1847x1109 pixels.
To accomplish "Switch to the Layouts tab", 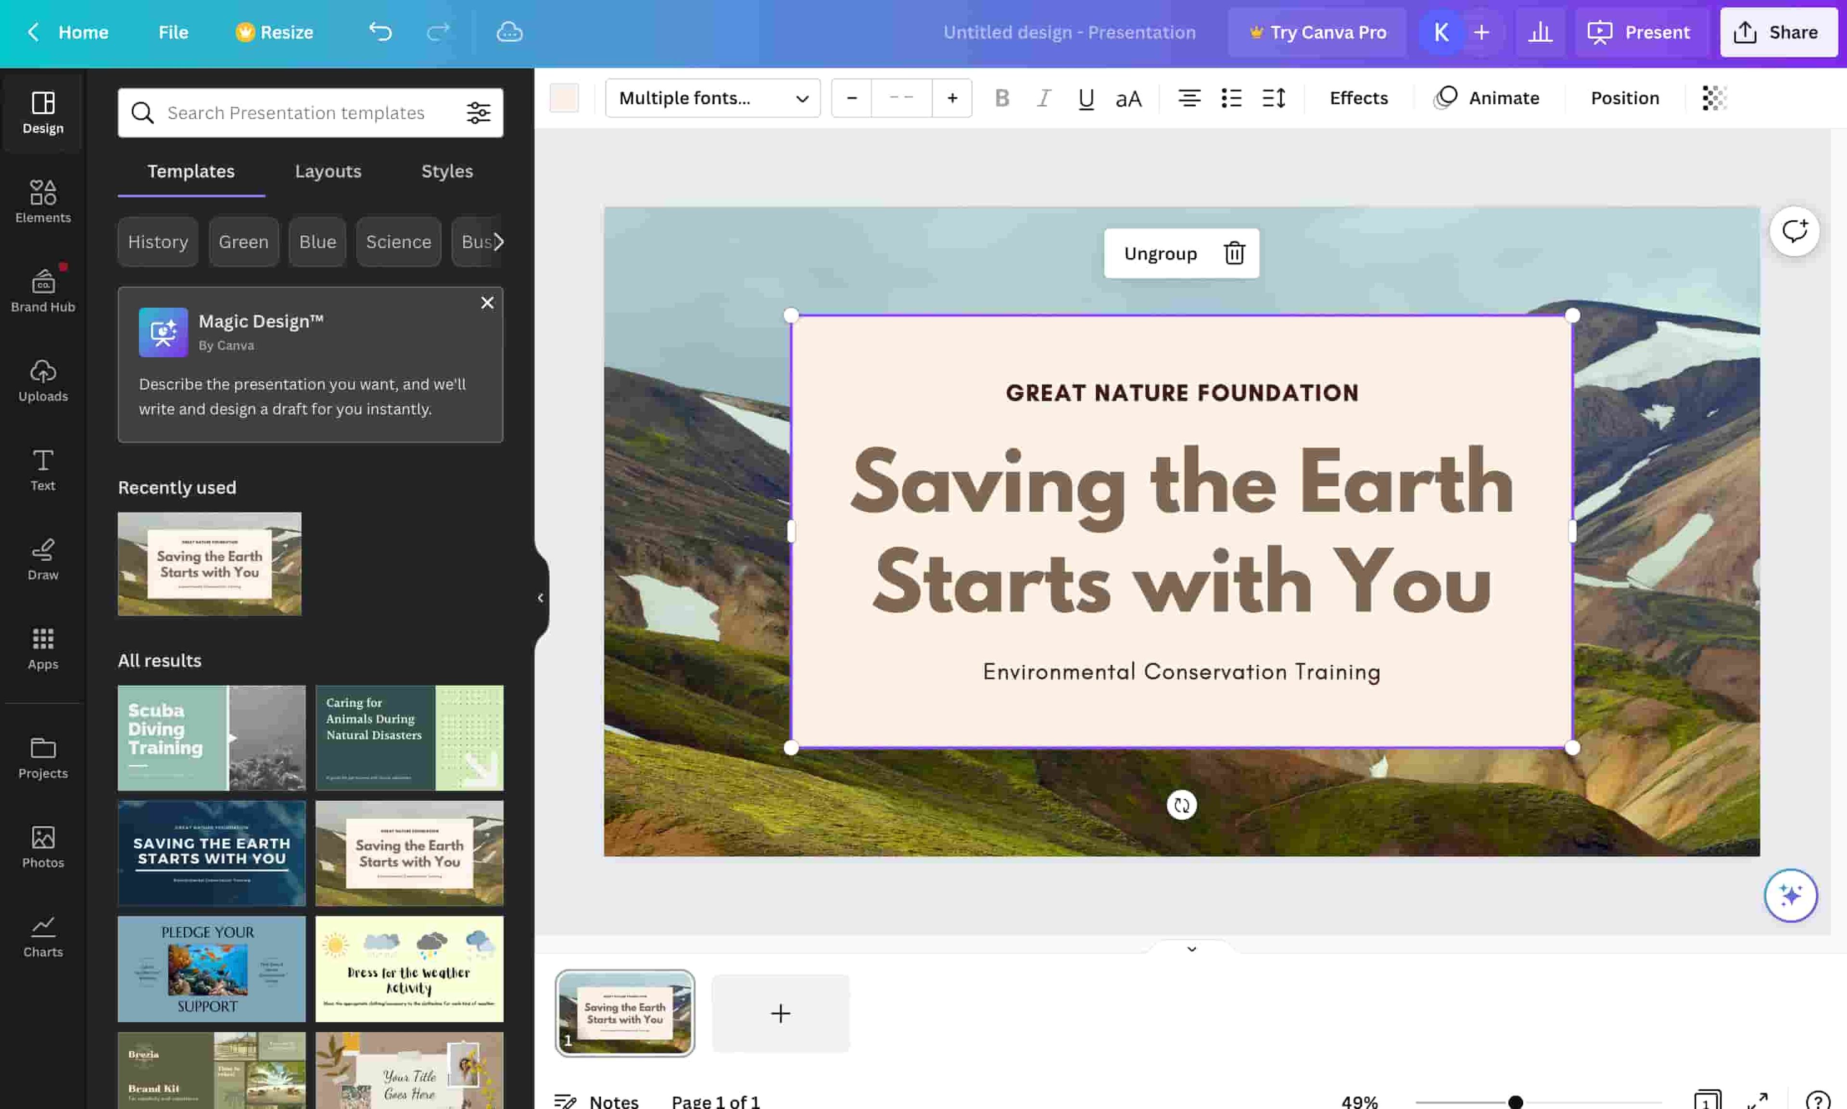I will (328, 171).
